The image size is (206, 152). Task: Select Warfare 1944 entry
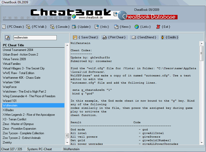click(34, 82)
